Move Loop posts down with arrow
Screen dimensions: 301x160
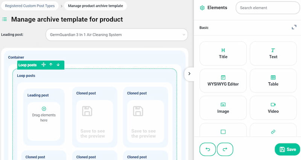point(58,64)
